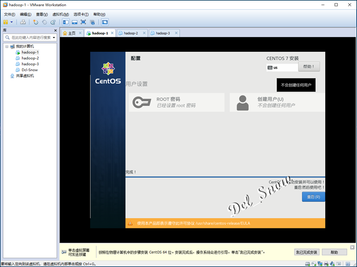Click the user silhouette icon

243,103
